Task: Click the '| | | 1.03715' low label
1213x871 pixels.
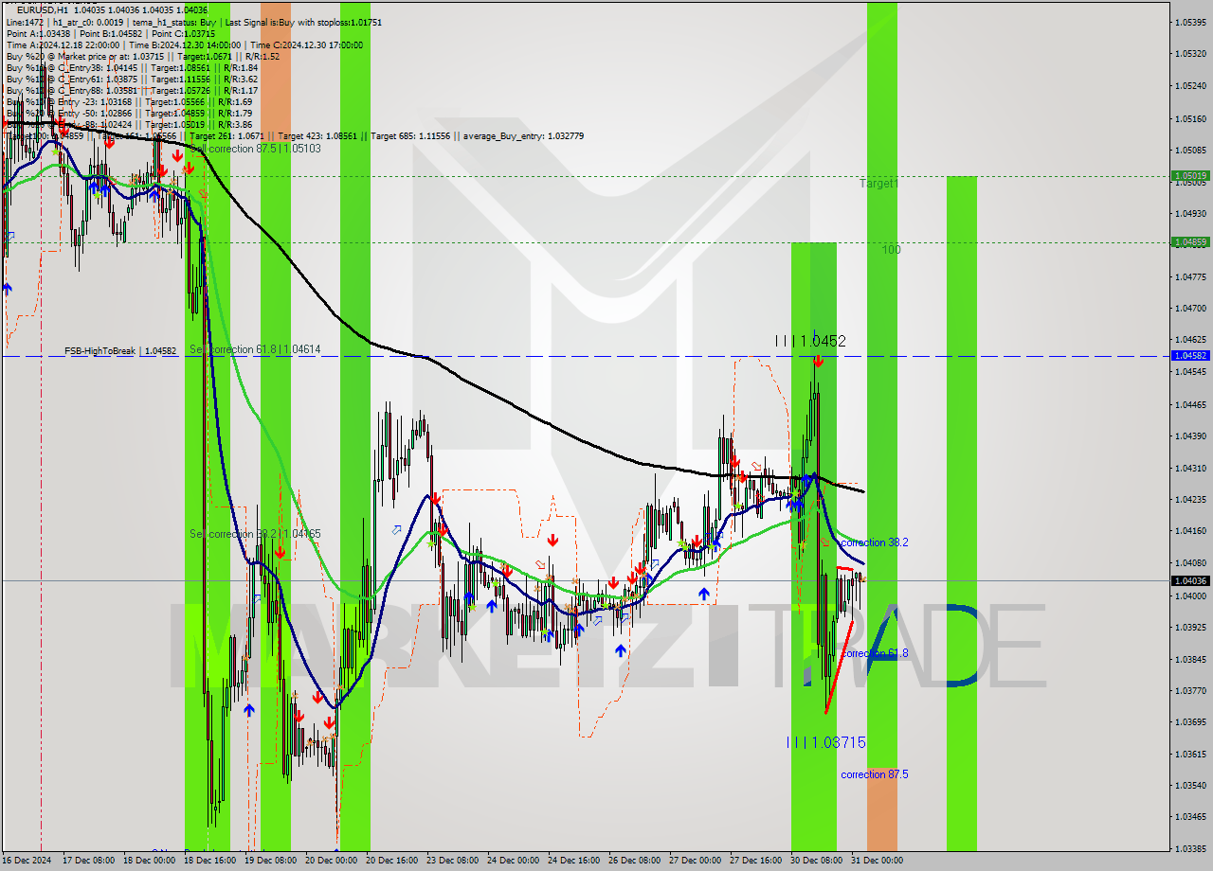Action: 826,742
